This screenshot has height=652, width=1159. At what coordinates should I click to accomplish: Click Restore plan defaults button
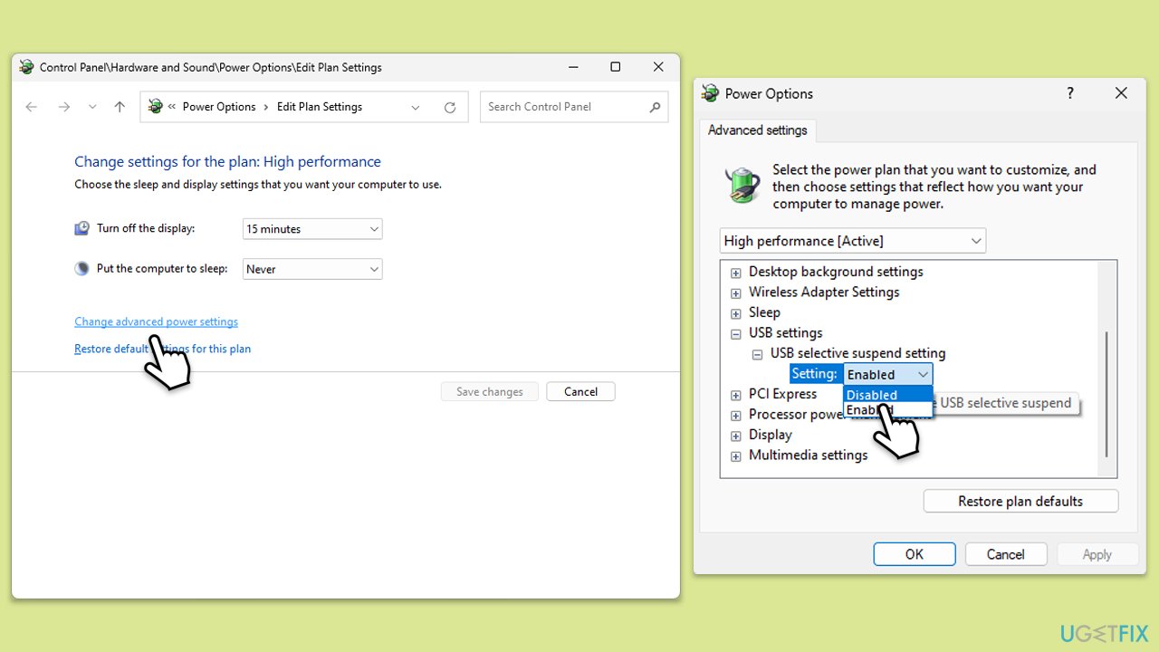(x=1020, y=501)
